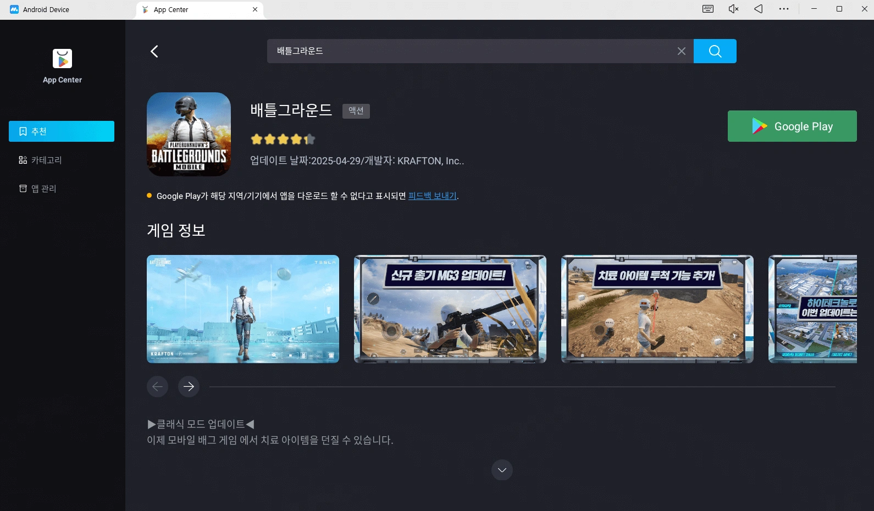Screen dimensions: 874x511
Task: Clear the search field text
Action: [681, 51]
